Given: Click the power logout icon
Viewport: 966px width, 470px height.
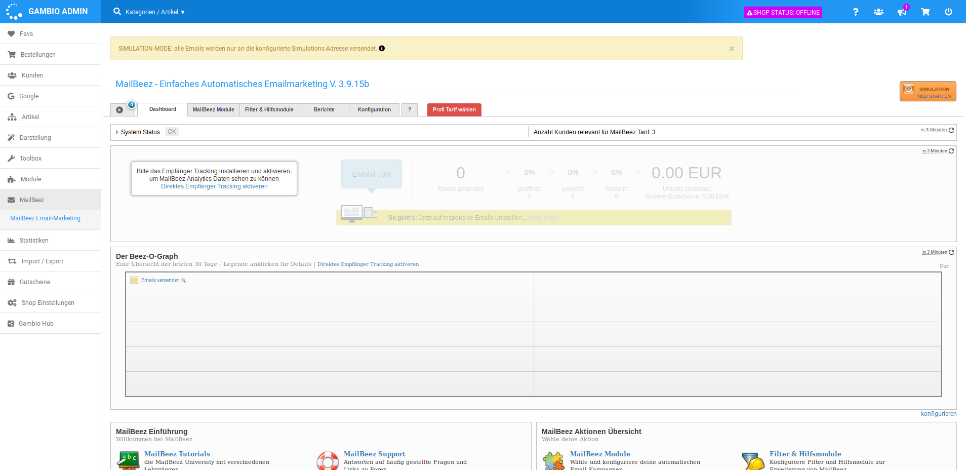Looking at the screenshot, I should tap(948, 12).
